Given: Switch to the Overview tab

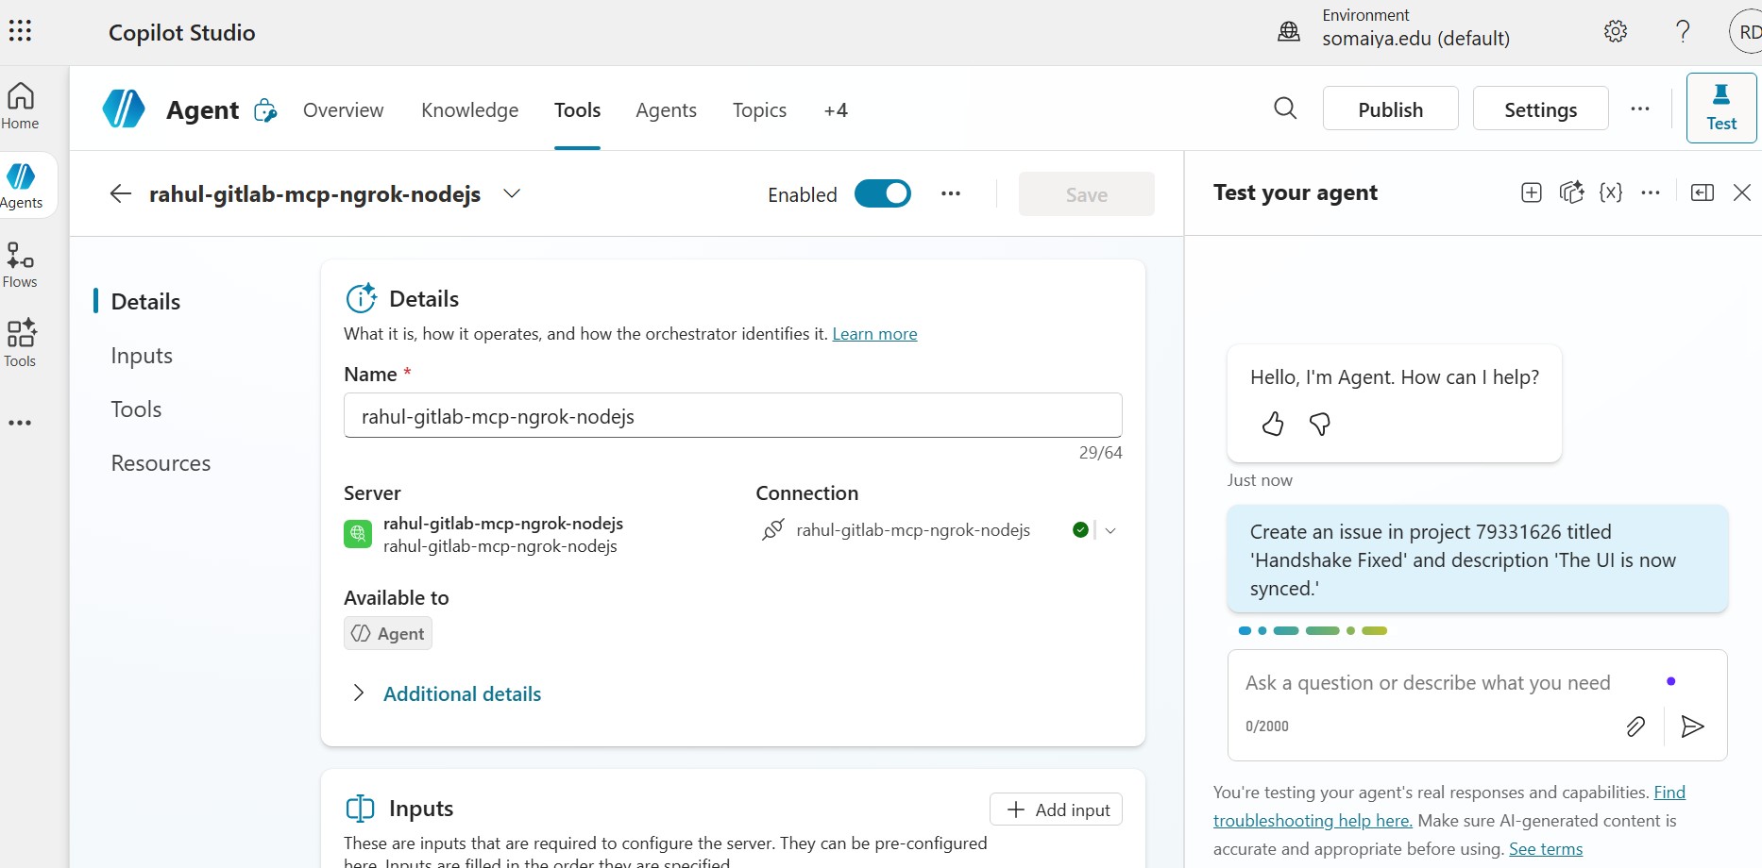Looking at the screenshot, I should (x=343, y=110).
